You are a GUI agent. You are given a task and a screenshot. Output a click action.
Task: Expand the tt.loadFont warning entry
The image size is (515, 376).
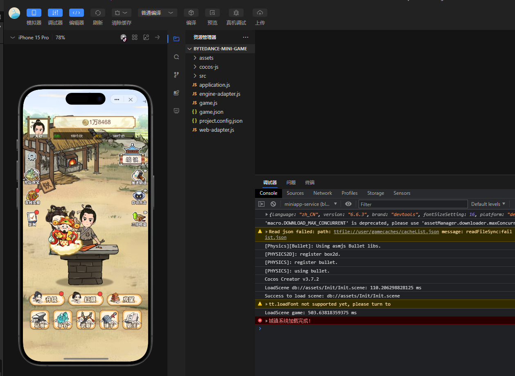267,304
